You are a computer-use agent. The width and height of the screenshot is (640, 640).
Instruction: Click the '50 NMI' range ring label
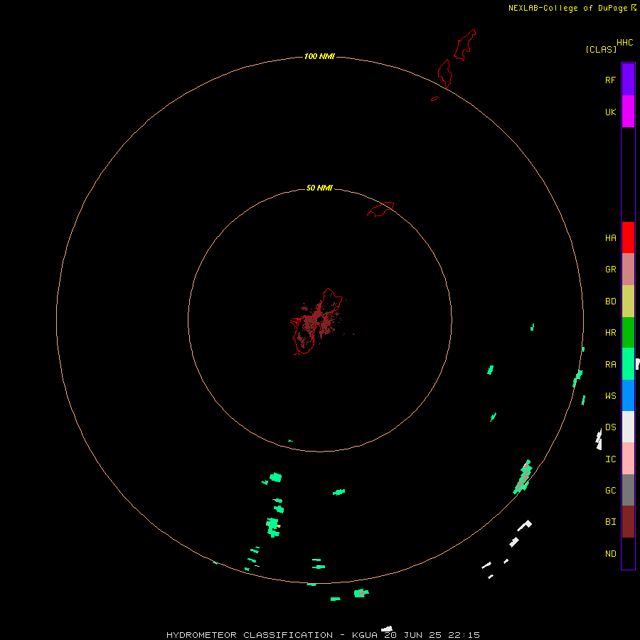coord(319,188)
